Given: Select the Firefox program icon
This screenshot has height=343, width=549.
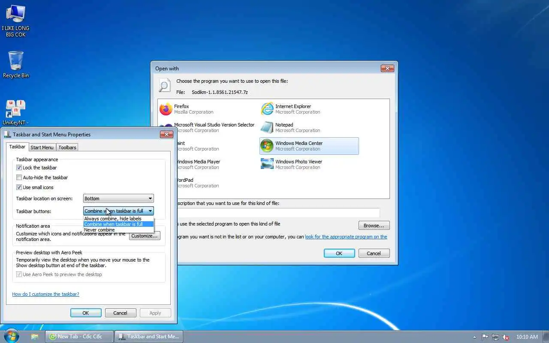Looking at the screenshot, I should click(166, 109).
